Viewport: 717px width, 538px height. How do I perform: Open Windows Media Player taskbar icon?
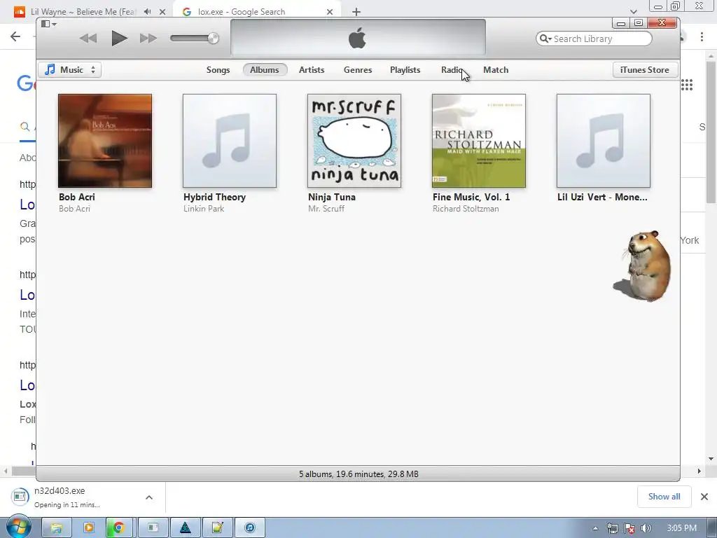[89, 528]
